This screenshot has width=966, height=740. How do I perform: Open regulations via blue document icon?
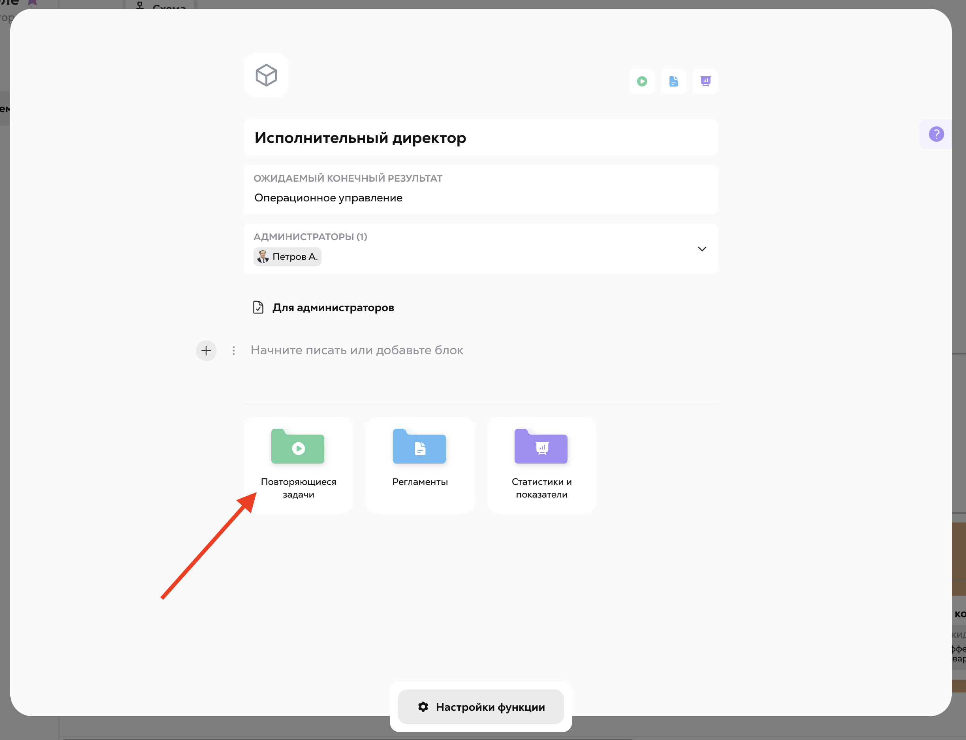tap(673, 81)
